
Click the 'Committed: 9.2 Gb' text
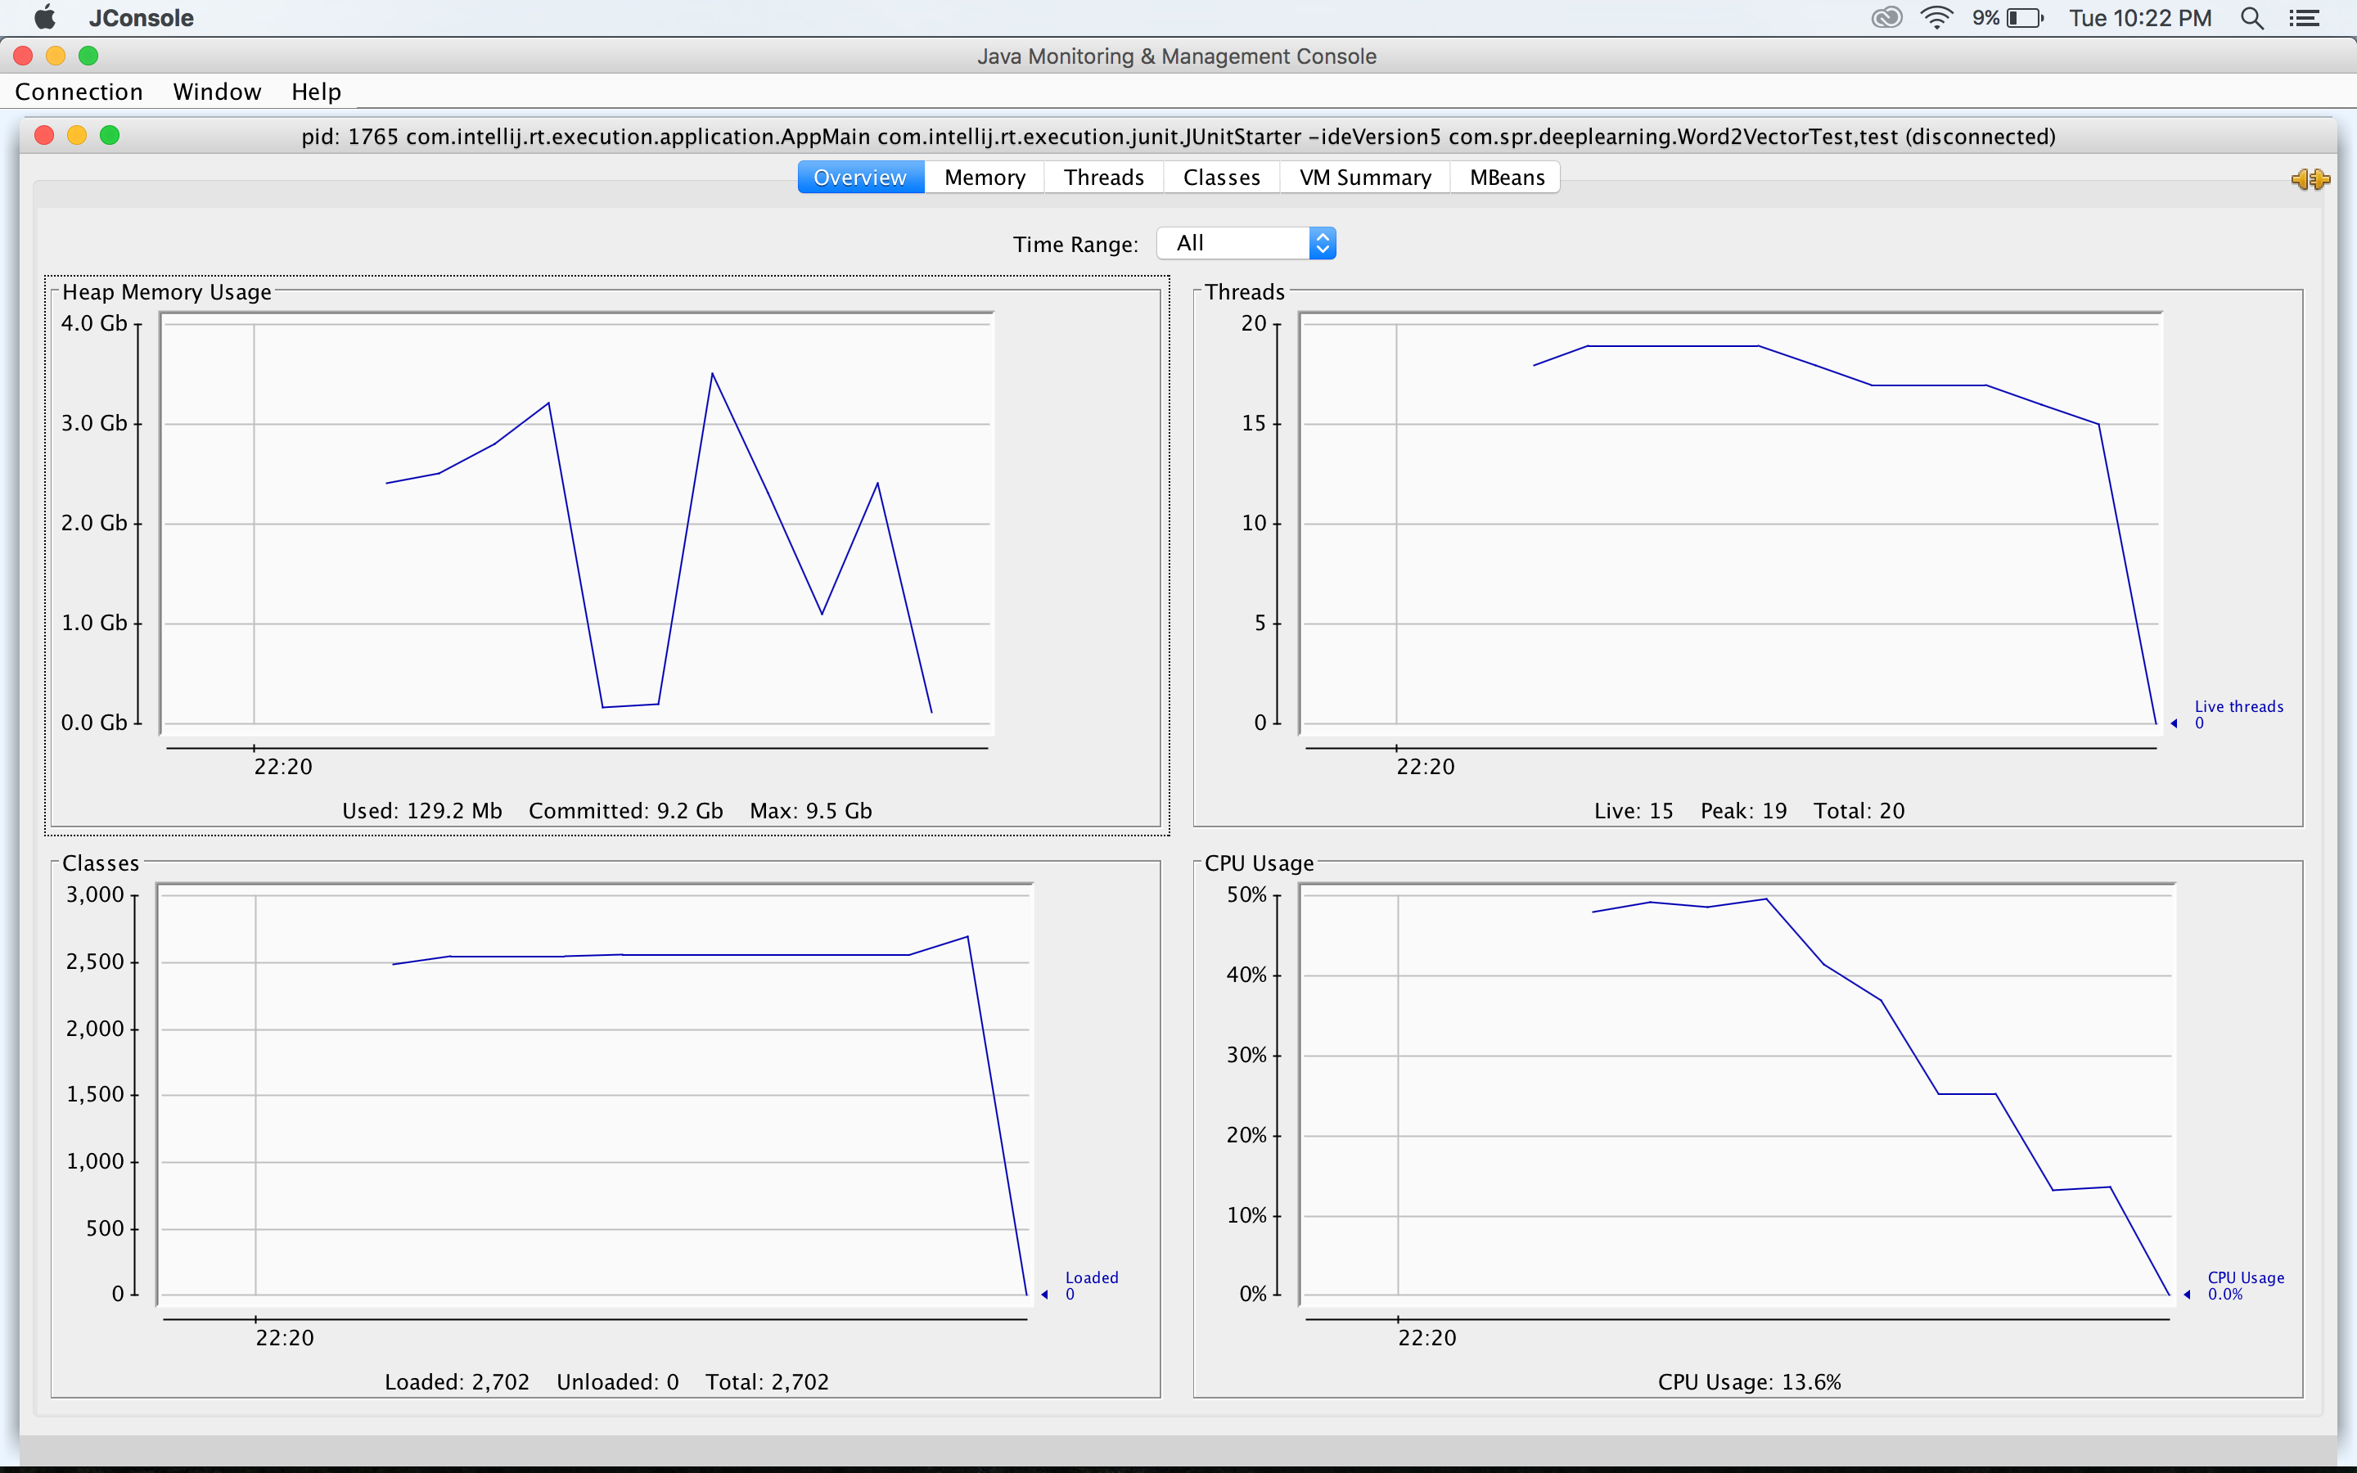click(625, 810)
